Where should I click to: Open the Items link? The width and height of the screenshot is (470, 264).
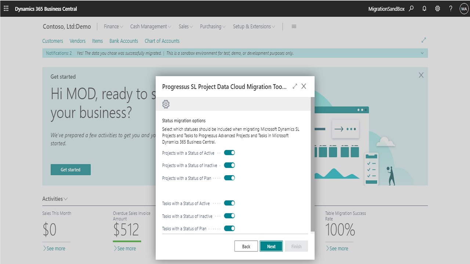97,41
